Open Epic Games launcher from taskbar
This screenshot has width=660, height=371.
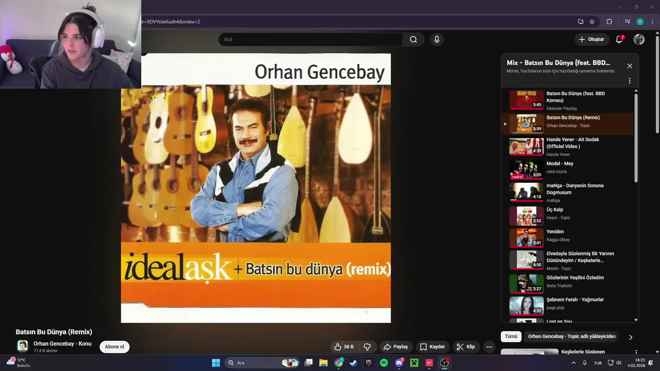pos(369,363)
